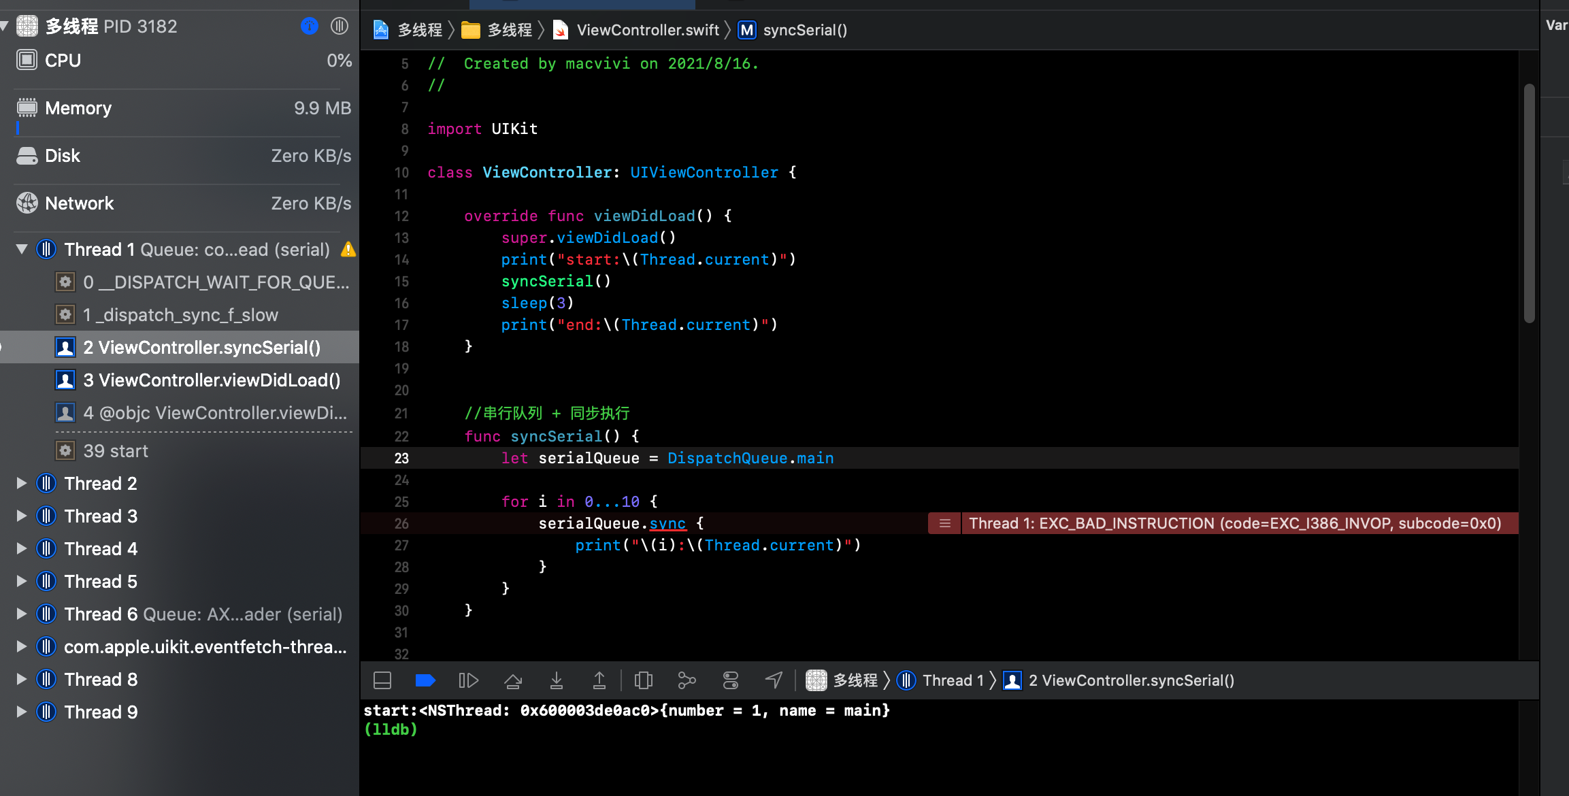Click 多线程 project in jump bar
The height and width of the screenshot is (796, 1569).
[x=408, y=30]
